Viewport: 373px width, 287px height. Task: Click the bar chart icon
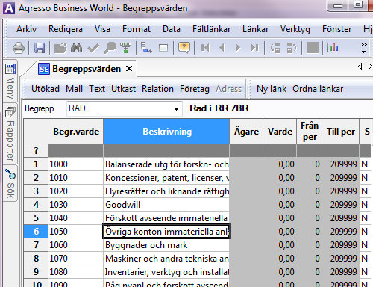(333, 47)
